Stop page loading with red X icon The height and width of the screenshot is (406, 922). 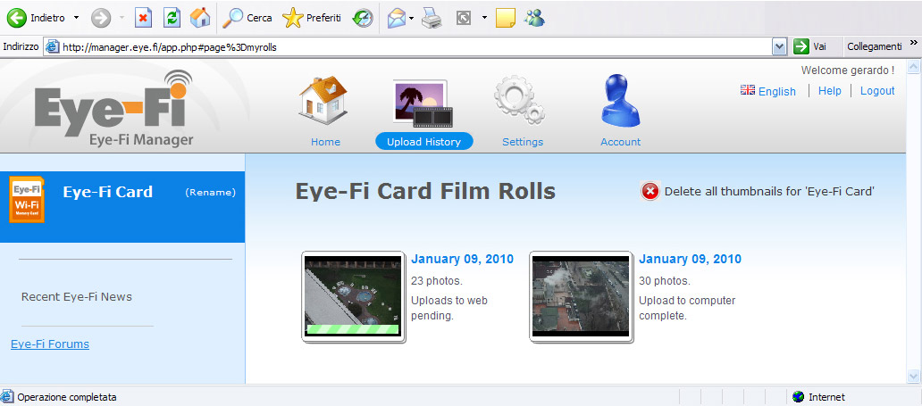click(144, 18)
